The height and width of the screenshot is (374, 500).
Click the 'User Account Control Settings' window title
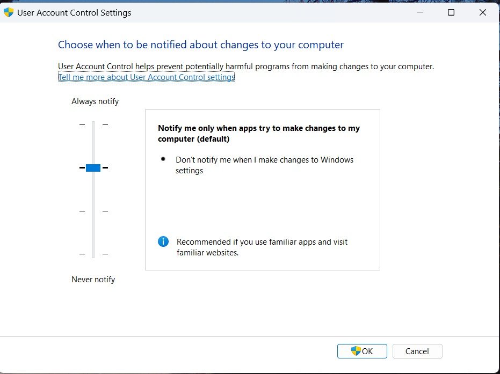click(x=74, y=13)
